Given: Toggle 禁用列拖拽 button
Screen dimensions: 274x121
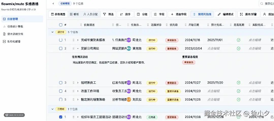Looking at the screenshot, I should [202, 14].
